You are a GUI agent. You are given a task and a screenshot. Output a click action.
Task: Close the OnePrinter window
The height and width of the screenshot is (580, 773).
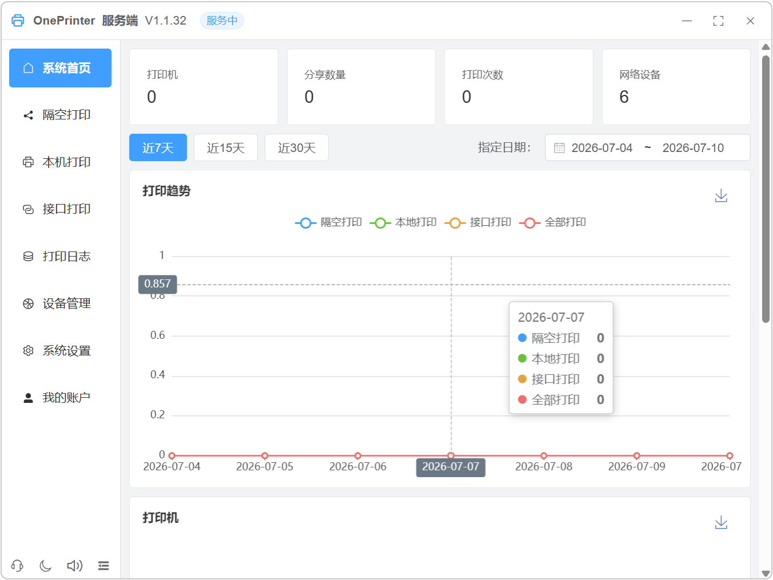point(751,21)
